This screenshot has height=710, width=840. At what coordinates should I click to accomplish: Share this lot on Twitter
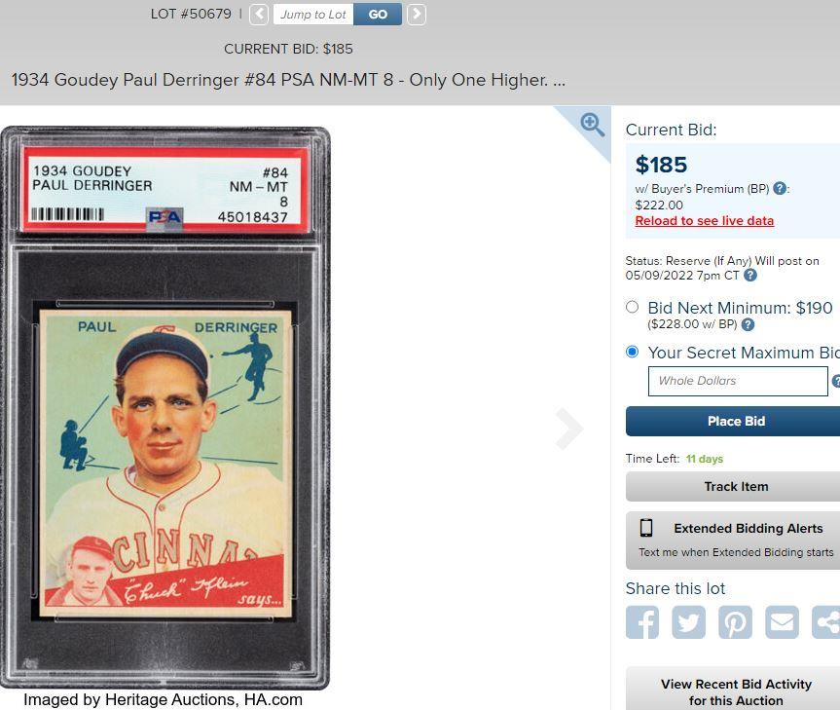pyautogui.click(x=689, y=622)
